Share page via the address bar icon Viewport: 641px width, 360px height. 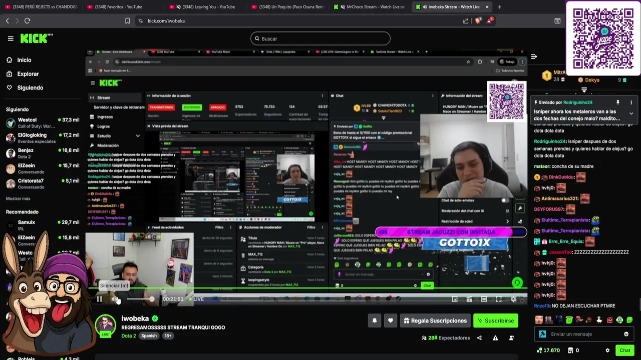[x=465, y=20]
